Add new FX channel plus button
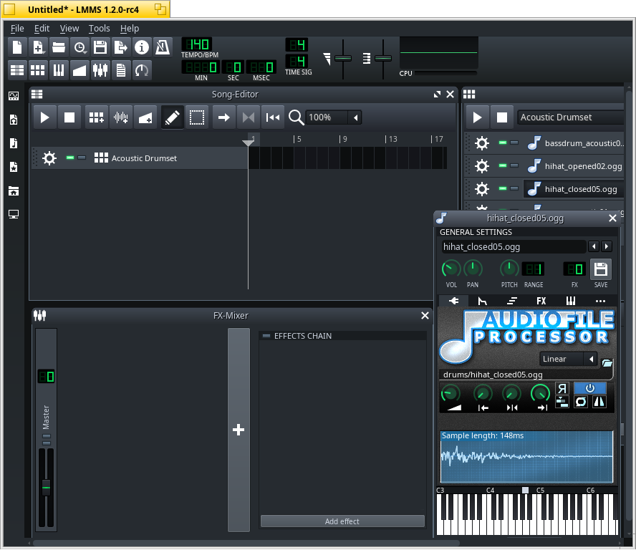 pos(238,430)
